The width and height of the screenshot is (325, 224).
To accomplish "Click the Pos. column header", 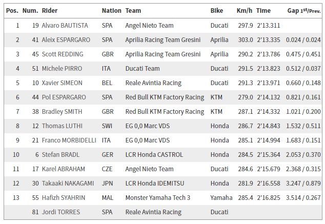I will (12, 11).
